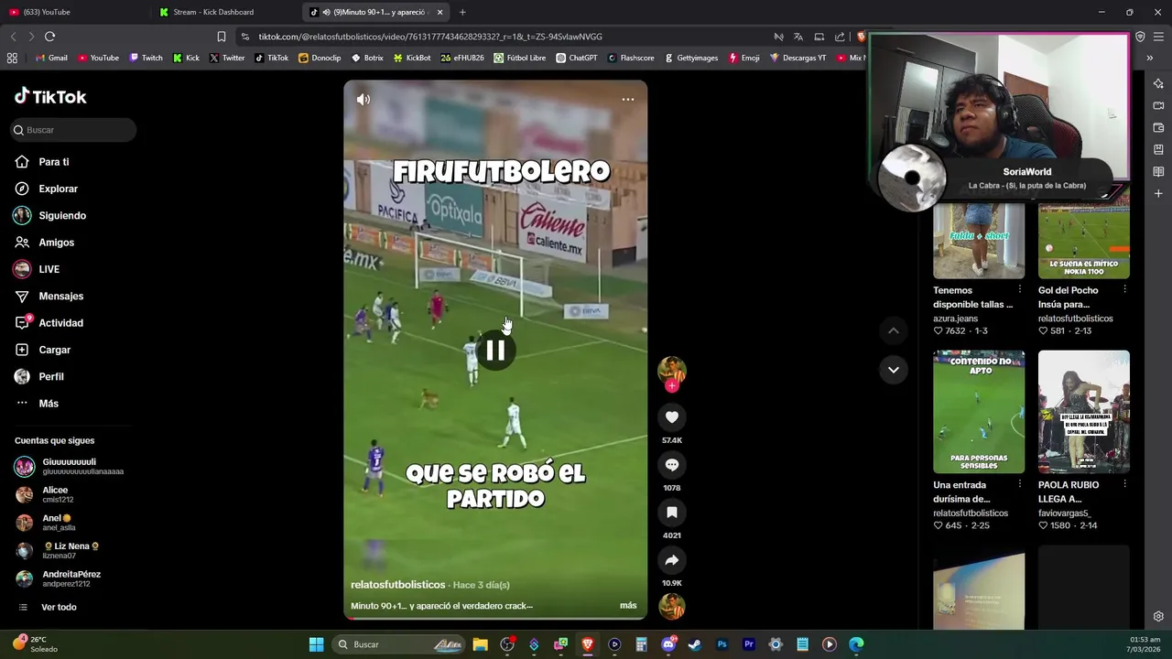Image resolution: width=1172 pixels, height=659 pixels.
Task: Open the Giuuuuuuuuli followed account
Action: coord(70,467)
